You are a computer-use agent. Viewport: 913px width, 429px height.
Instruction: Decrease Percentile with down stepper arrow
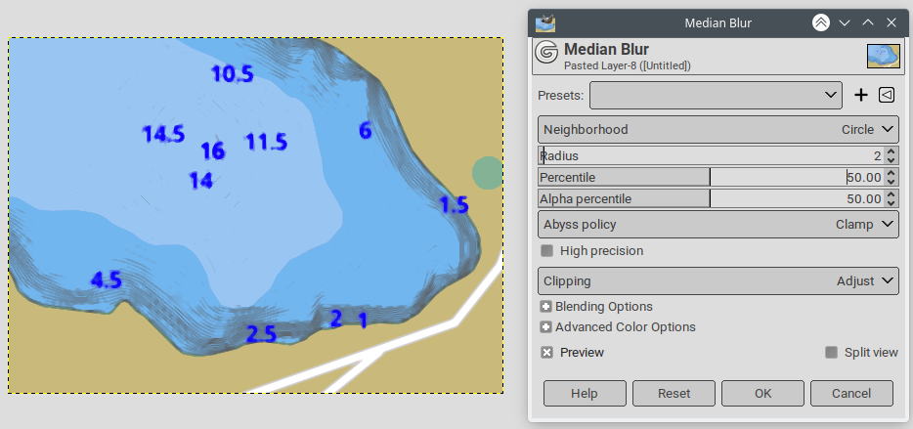tap(891, 182)
